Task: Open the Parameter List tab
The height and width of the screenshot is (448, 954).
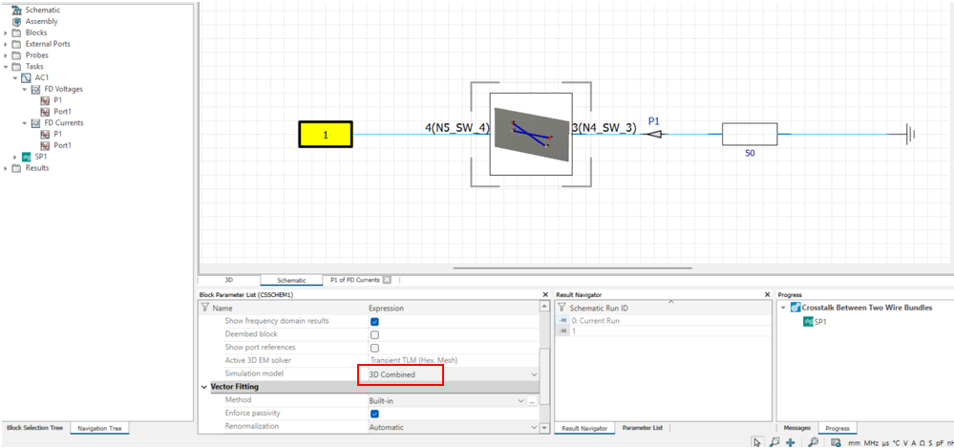Action: pos(644,428)
